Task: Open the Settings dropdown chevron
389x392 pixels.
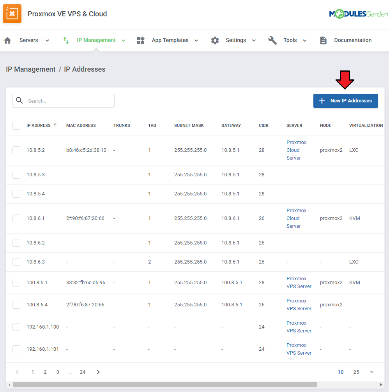Action: (x=254, y=40)
